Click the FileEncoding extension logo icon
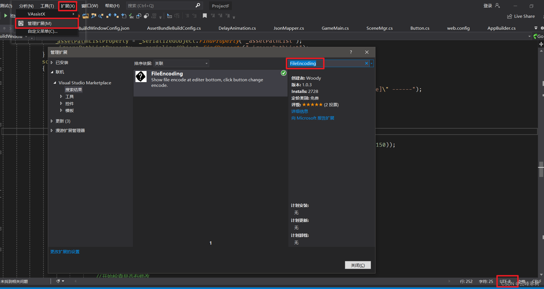The image size is (544, 289). click(141, 77)
